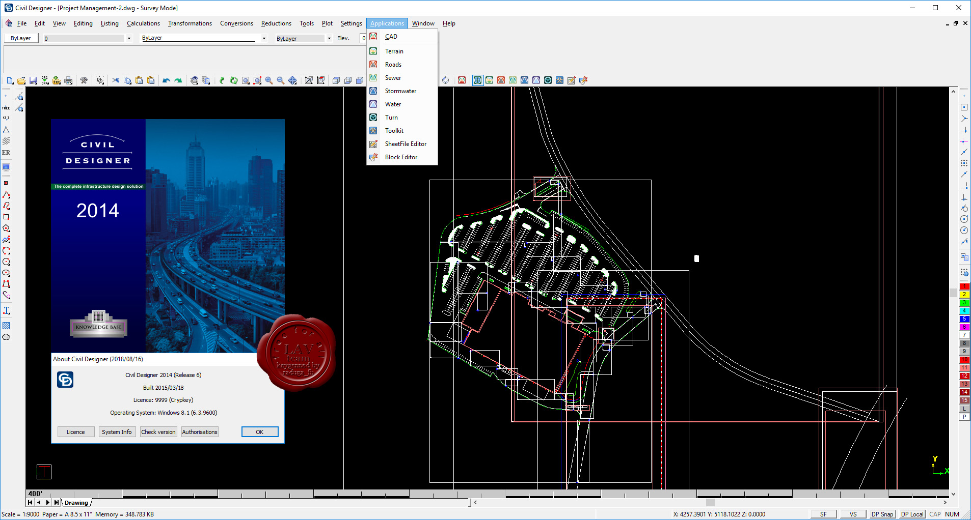Toggle VS in the status bar
971x520 pixels.
tap(853, 514)
